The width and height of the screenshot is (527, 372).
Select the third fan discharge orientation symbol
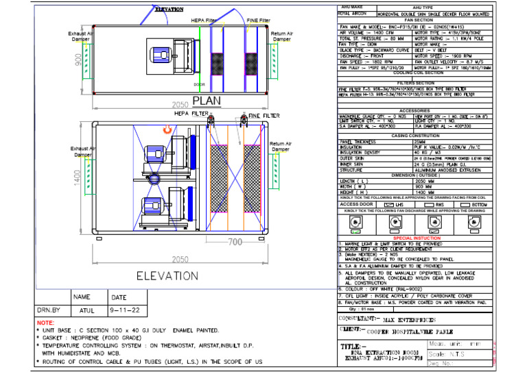tap(434, 222)
